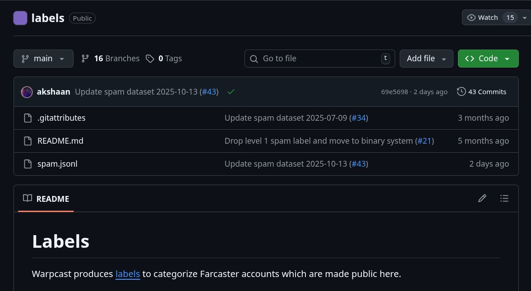Click akshaan's avatar image
Viewport: 531px width, 291px height.
tap(27, 92)
